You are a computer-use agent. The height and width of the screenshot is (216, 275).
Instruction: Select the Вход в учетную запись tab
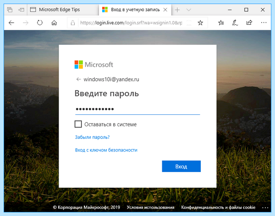point(135,10)
